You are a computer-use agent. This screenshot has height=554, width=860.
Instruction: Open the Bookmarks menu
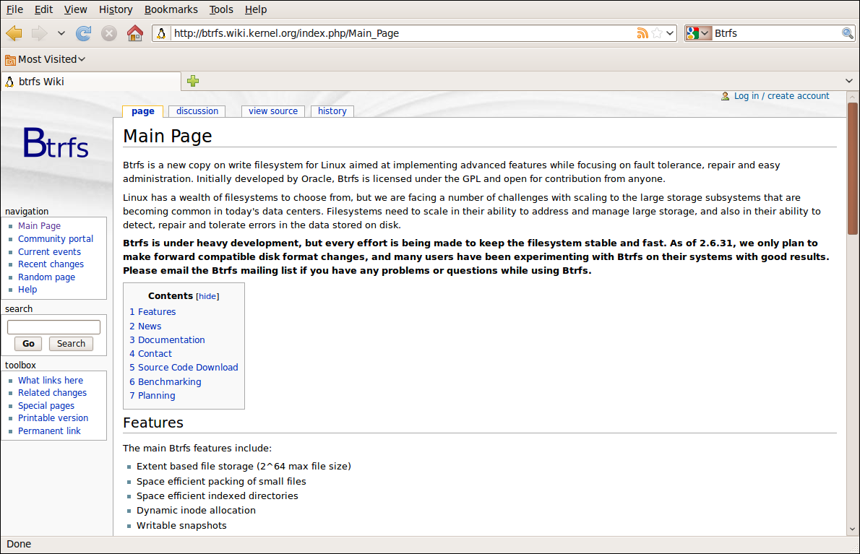pyautogui.click(x=171, y=9)
